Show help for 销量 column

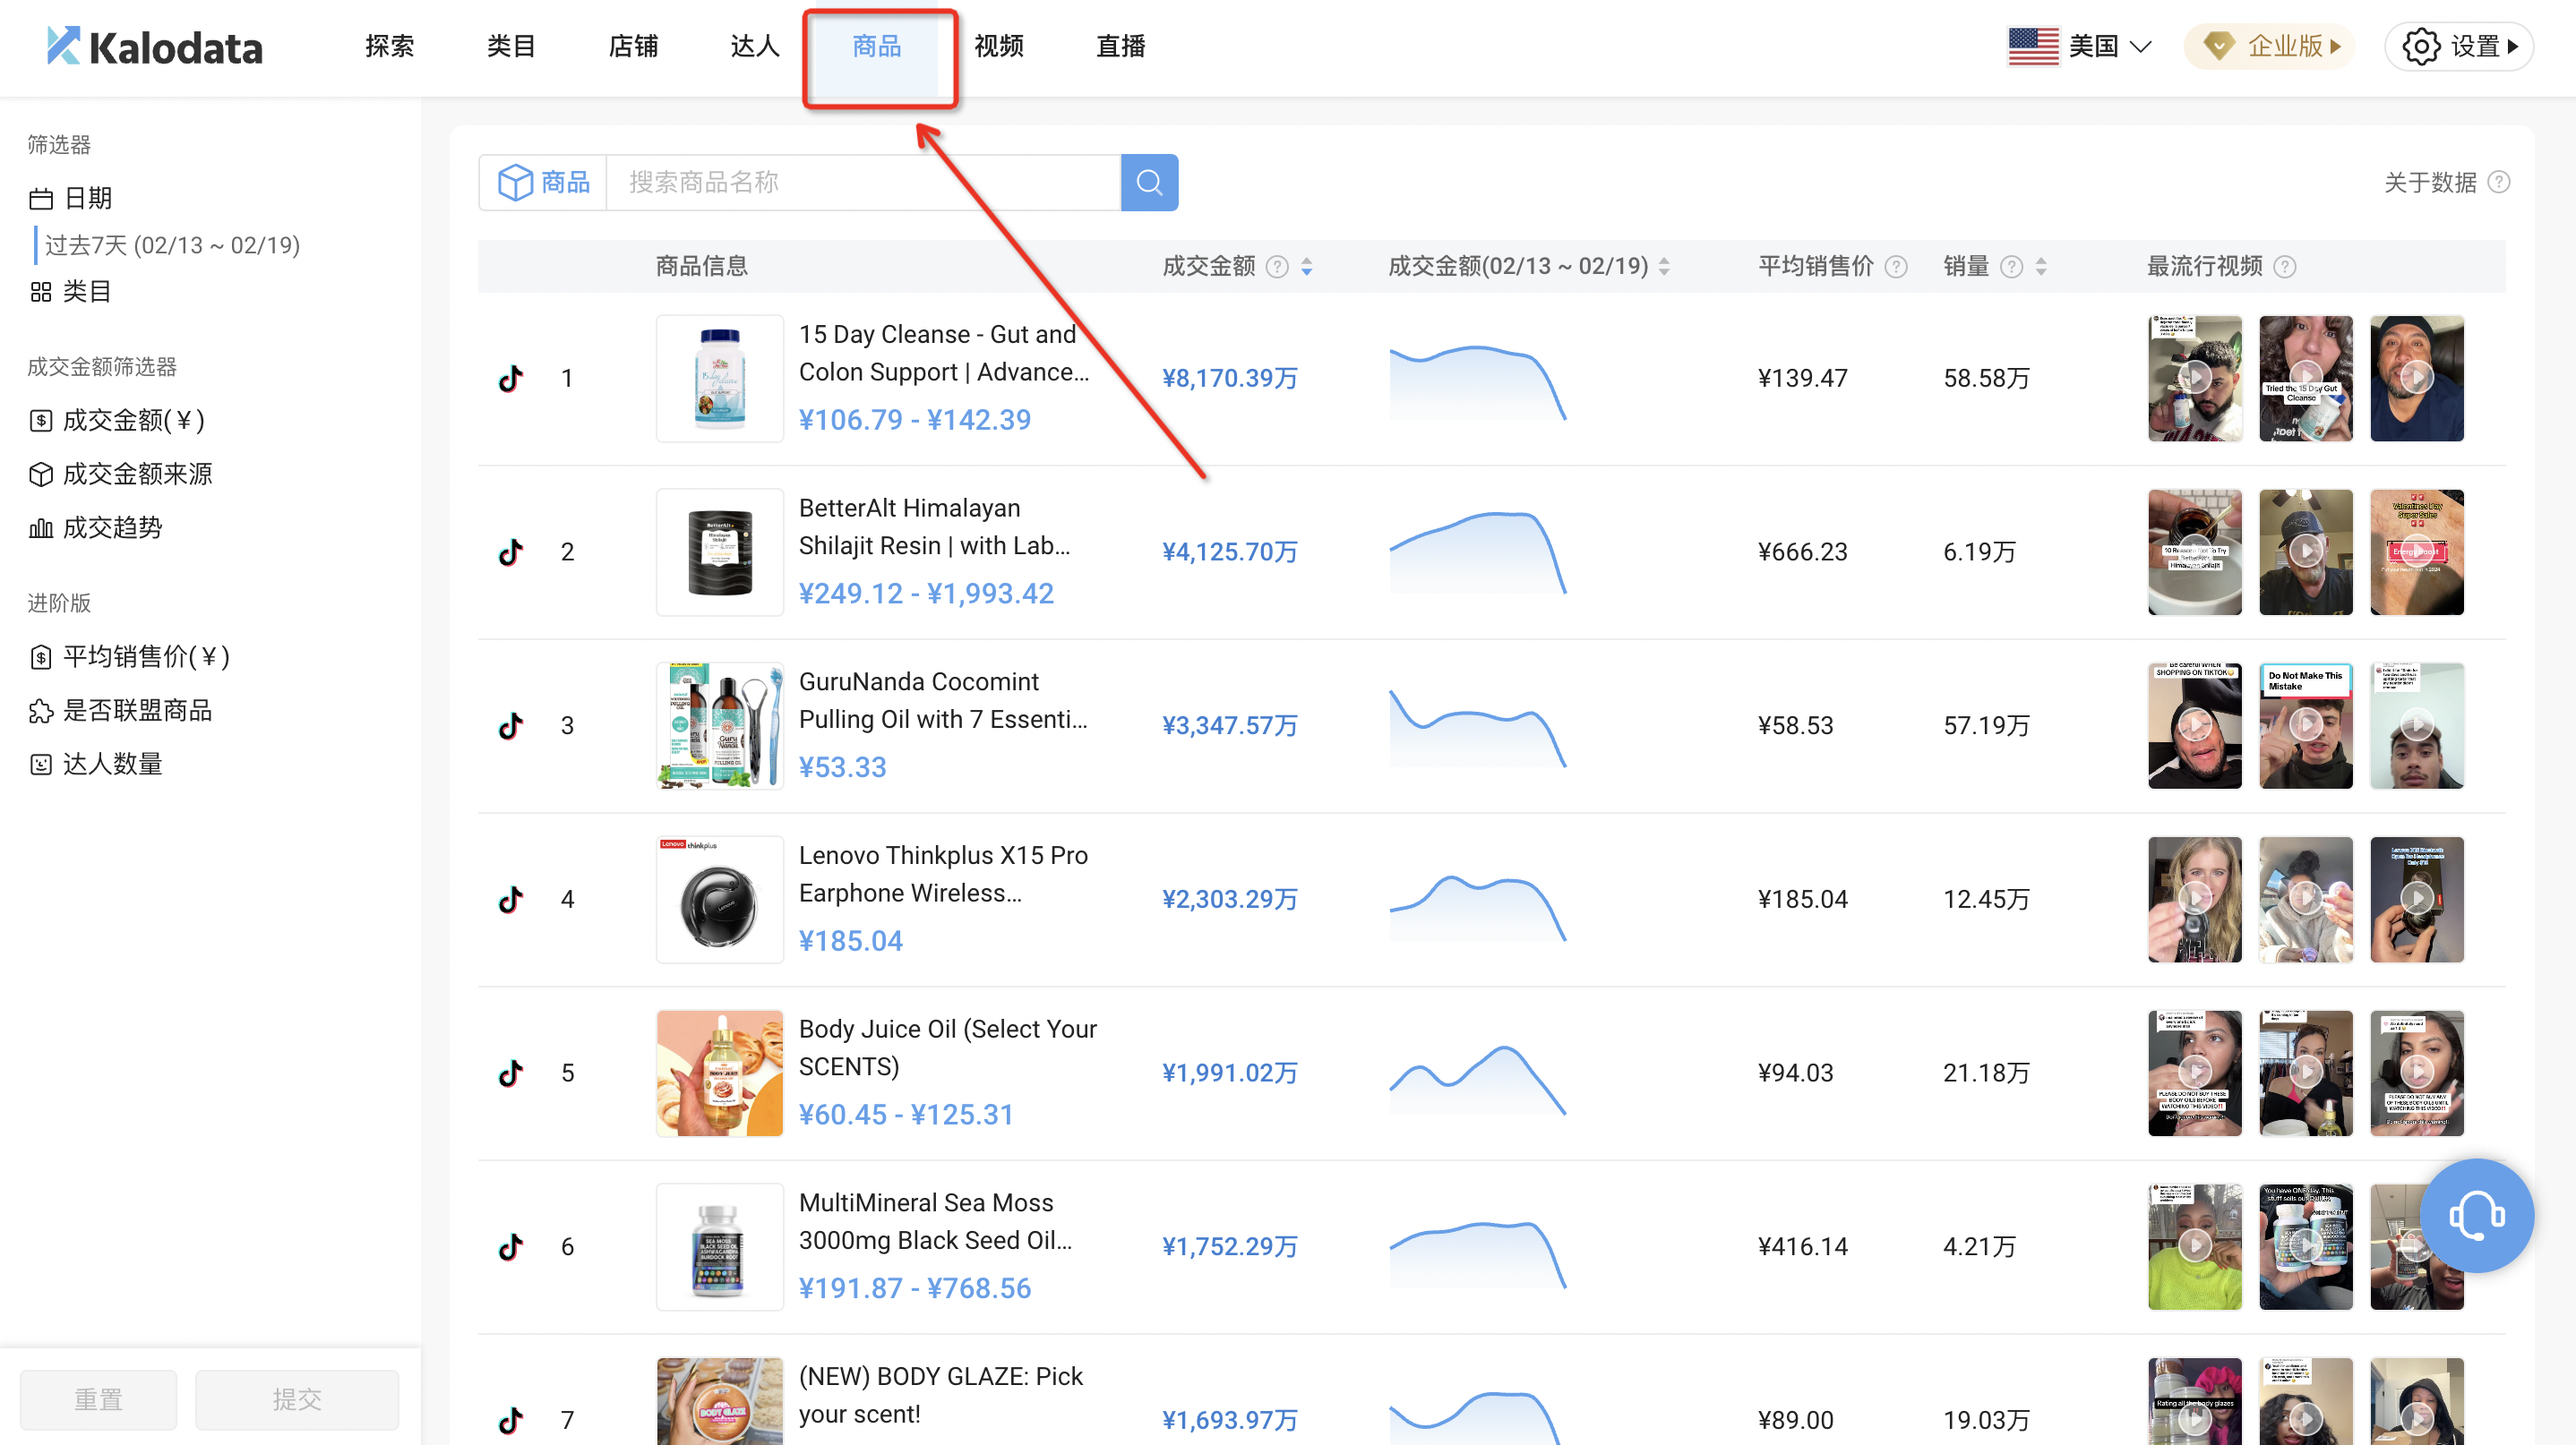pyautogui.click(x=2011, y=266)
